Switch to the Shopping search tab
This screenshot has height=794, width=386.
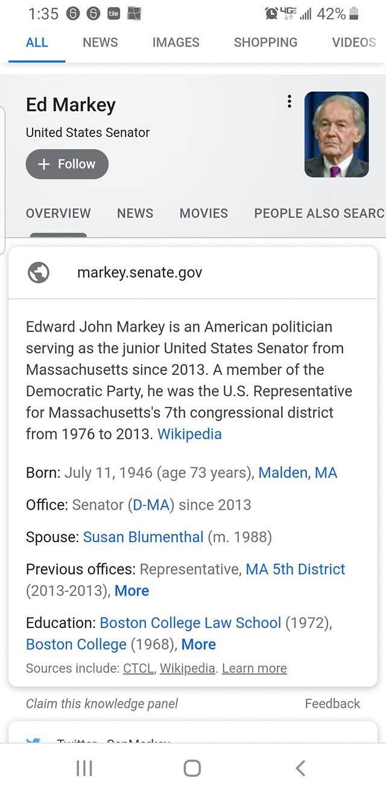coord(265,42)
